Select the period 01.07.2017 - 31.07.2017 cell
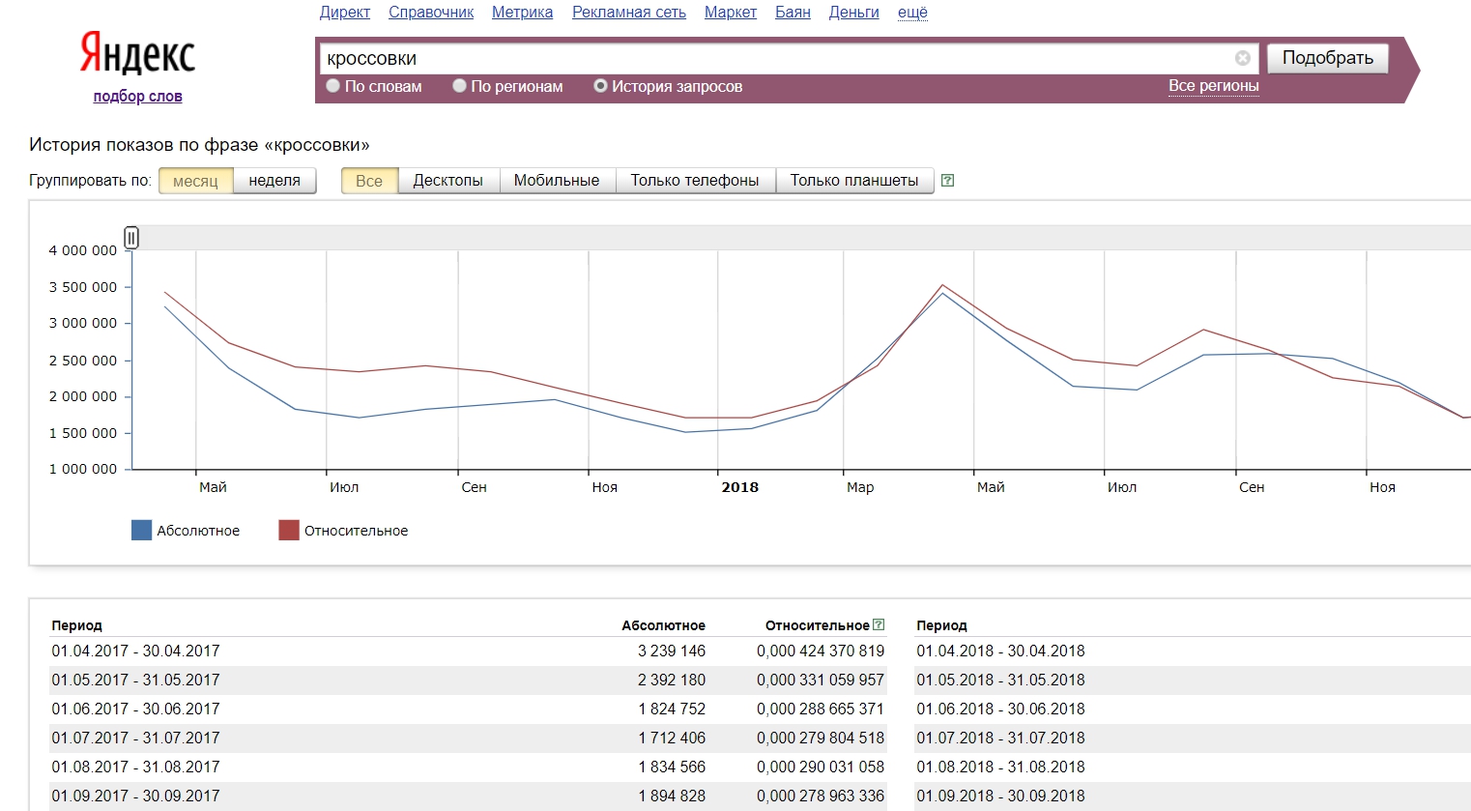This screenshot has height=811, width=1471. [x=135, y=738]
